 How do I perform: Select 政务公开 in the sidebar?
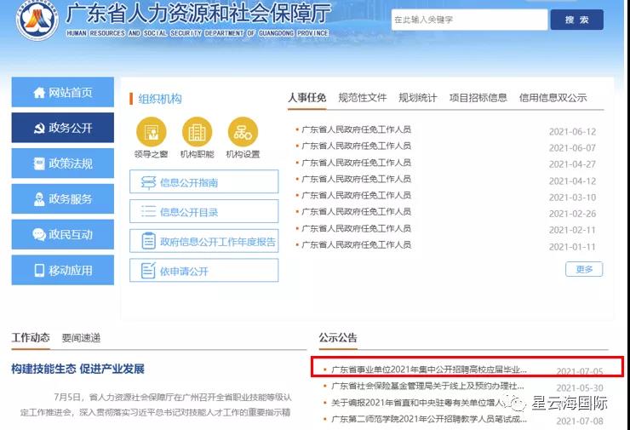(63, 128)
